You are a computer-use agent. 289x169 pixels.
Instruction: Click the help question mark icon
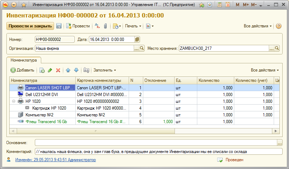click(x=278, y=26)
